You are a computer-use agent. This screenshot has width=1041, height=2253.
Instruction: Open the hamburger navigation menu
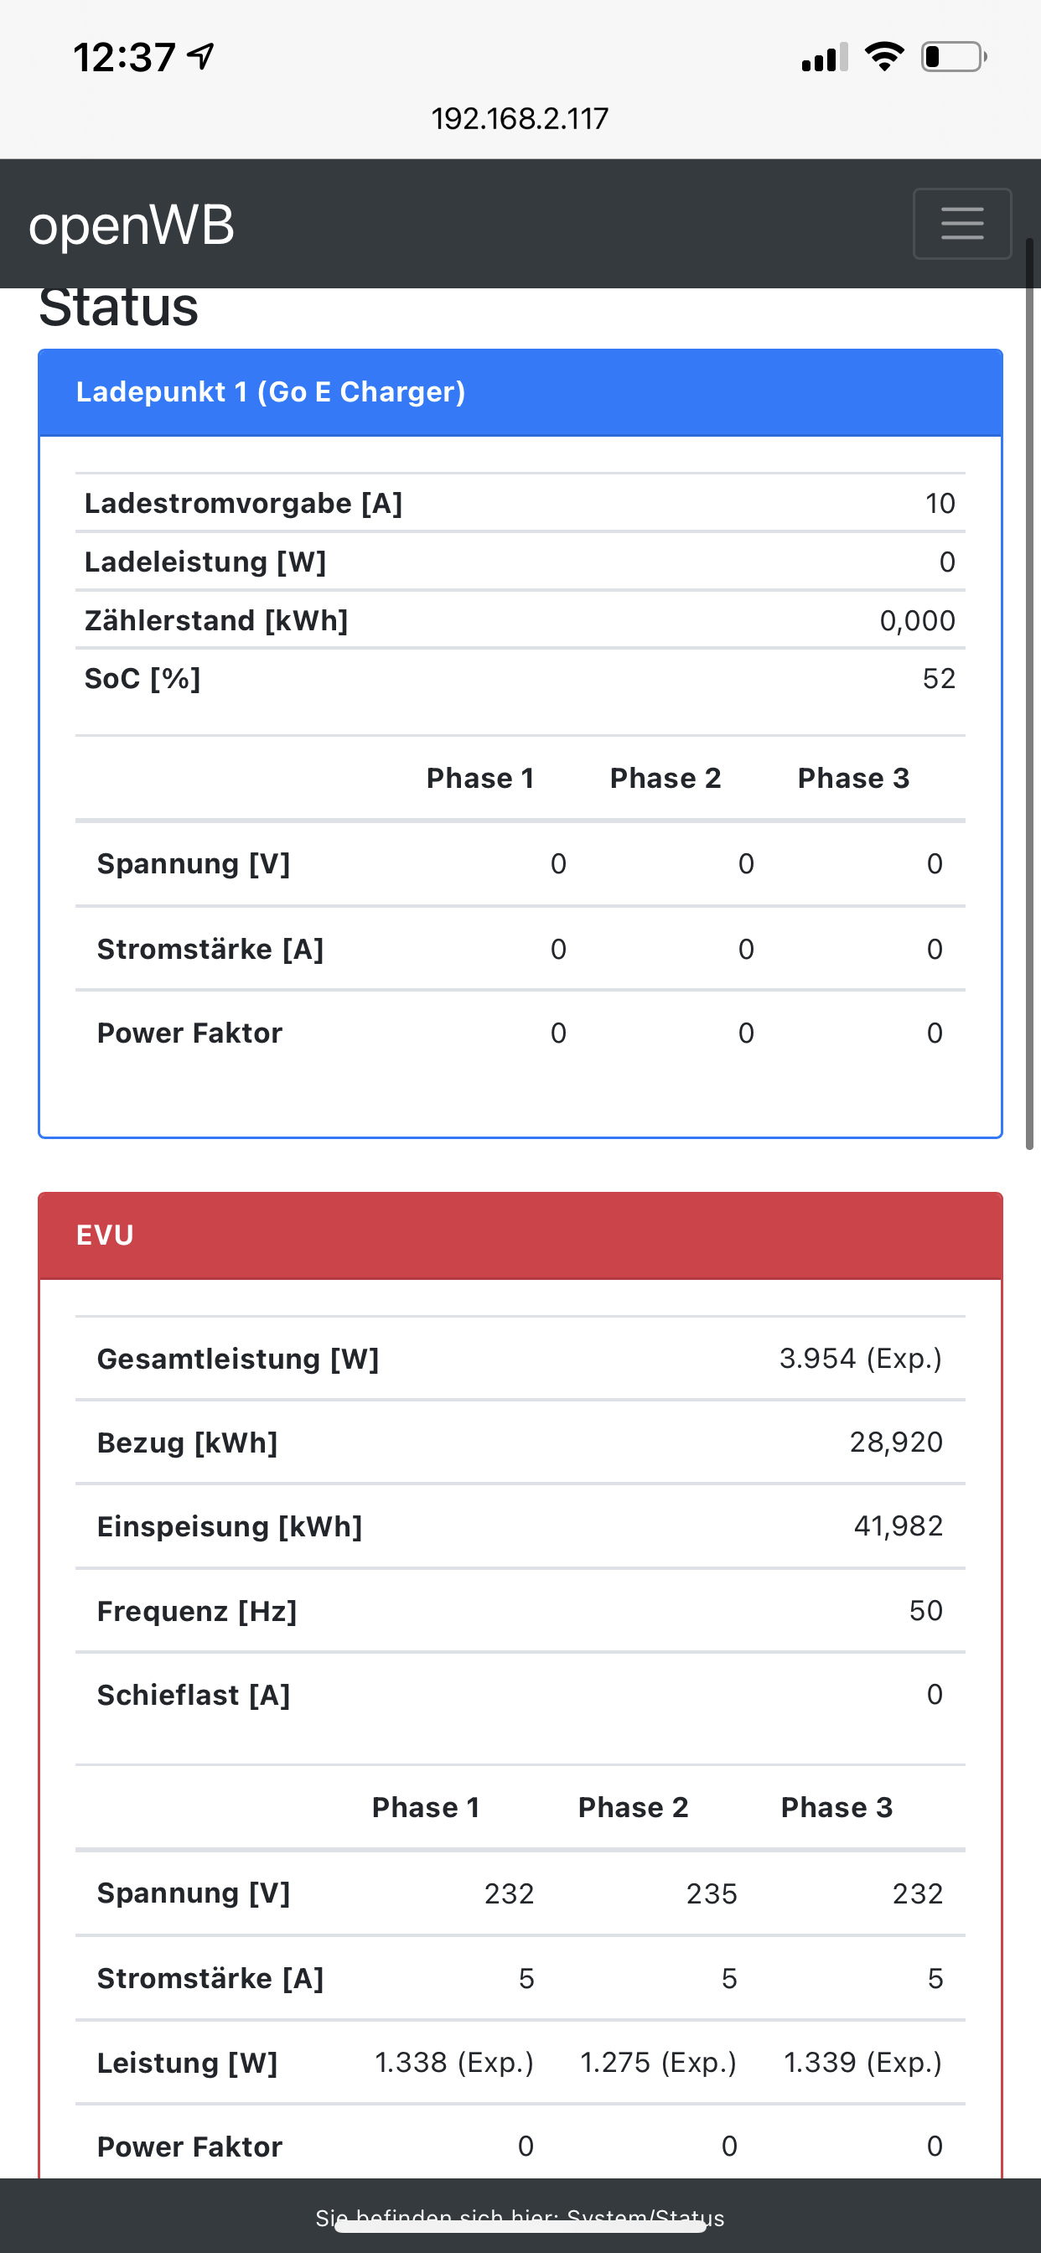[961, 223]
